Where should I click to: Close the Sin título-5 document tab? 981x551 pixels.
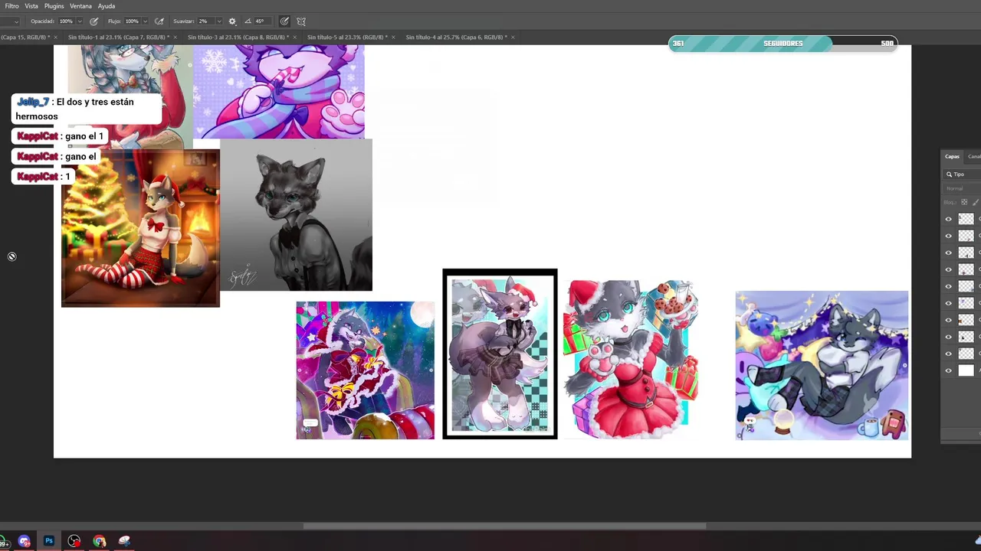coord(393,37)
